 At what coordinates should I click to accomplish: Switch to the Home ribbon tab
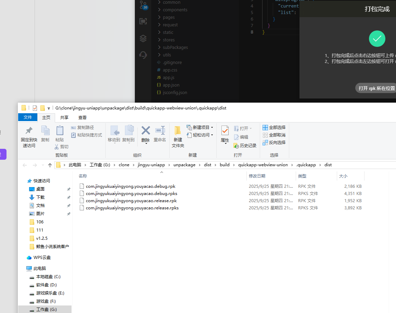(x=46, y=118)
